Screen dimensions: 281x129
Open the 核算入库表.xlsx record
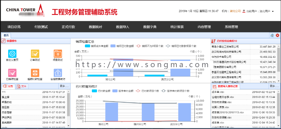tap(244, 108)
